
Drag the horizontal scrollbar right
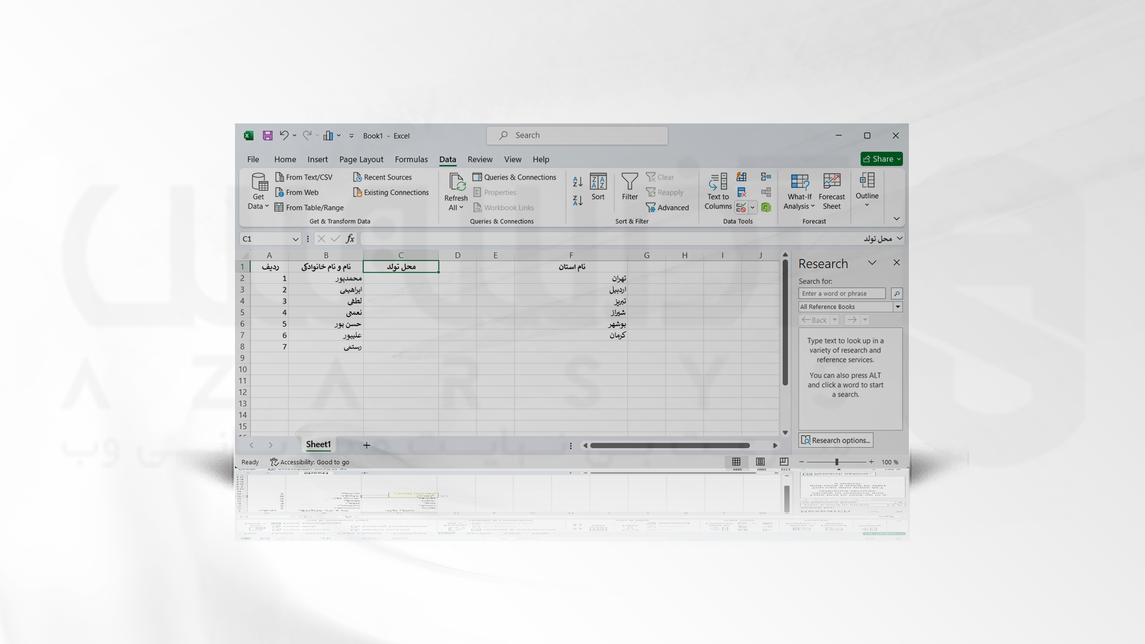[x=775, y=445]
